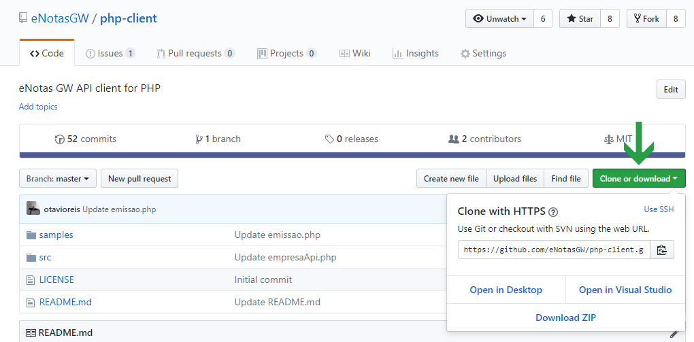Image resolution: width=694 pixels, height=342 pixels.
Task: Open commit Update README.md
Action: 278,302
